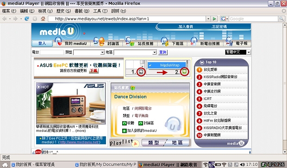Open the 忘記密碼 link
Viewport: 287px width, 168px height.
[219, 27]
